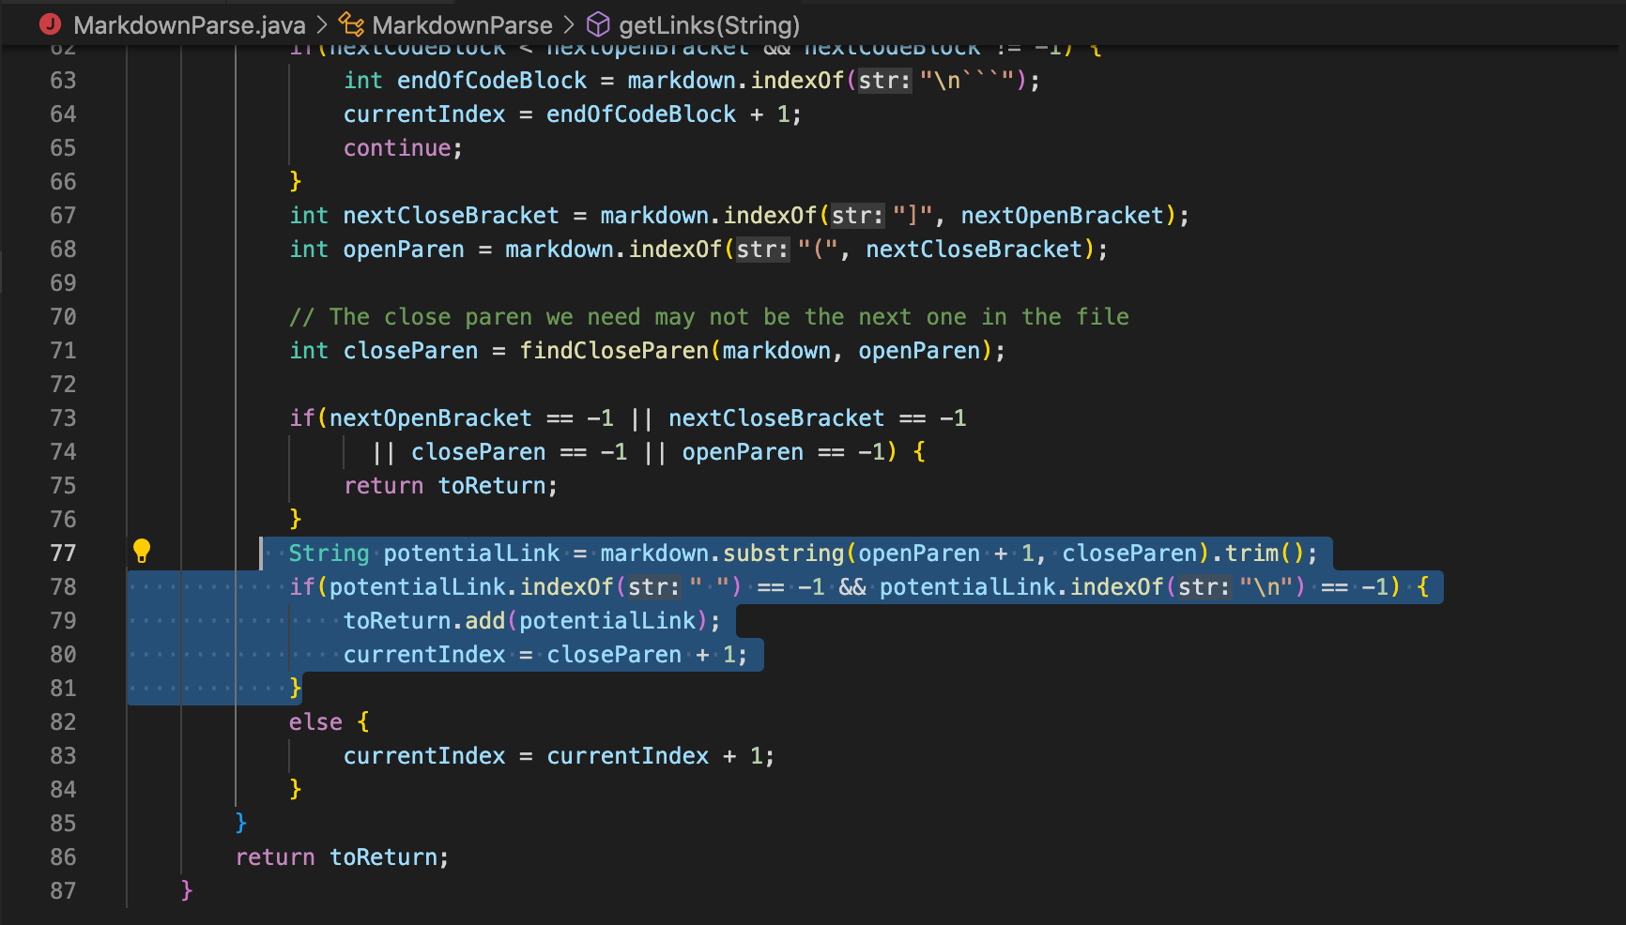Select line number 73 in the gutter
The width and height of the screenshot is (1626, 925).
pos(63,418)
